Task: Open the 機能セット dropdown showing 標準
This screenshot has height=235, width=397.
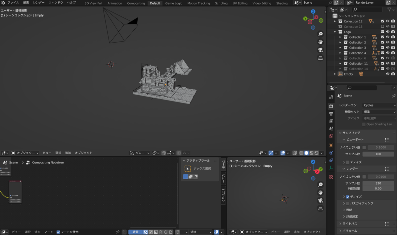Action: (x=379, y=112)
